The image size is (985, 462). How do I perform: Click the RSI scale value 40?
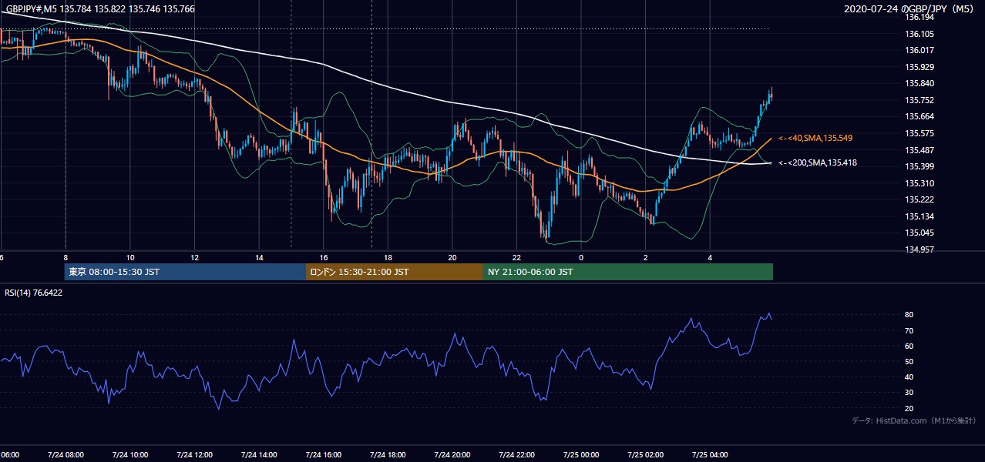click(909, 377)
